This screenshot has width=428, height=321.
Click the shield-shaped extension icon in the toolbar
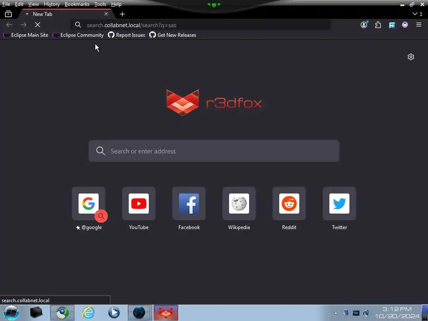pos(405,25)
